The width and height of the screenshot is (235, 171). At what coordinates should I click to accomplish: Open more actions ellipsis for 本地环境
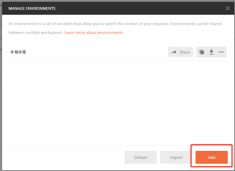[221, 52]
